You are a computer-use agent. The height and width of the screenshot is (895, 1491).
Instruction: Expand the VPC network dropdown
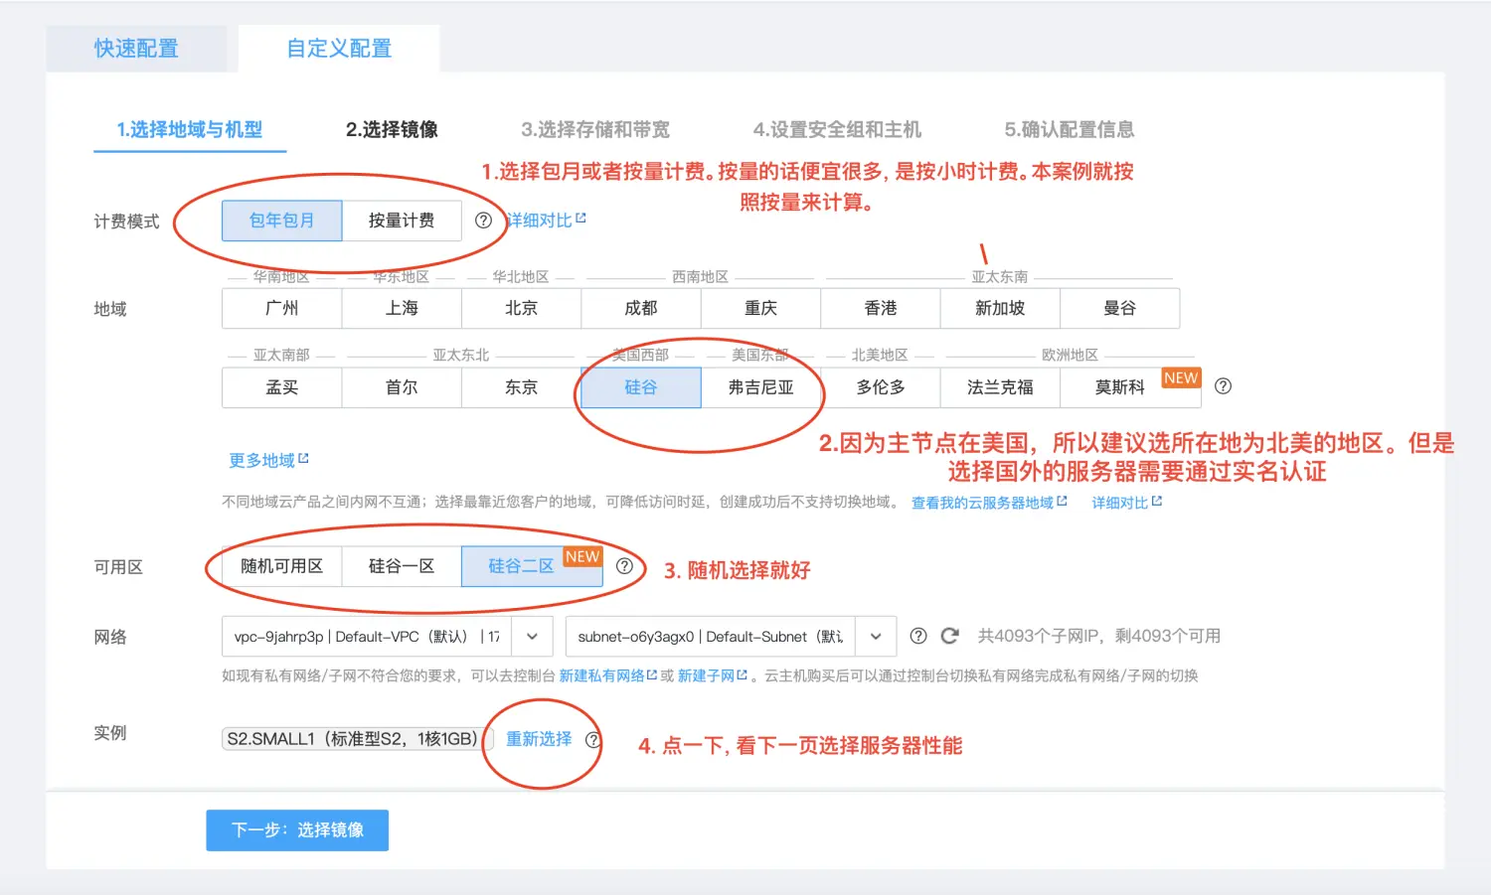pyautogui.click(x=532, y=637)
